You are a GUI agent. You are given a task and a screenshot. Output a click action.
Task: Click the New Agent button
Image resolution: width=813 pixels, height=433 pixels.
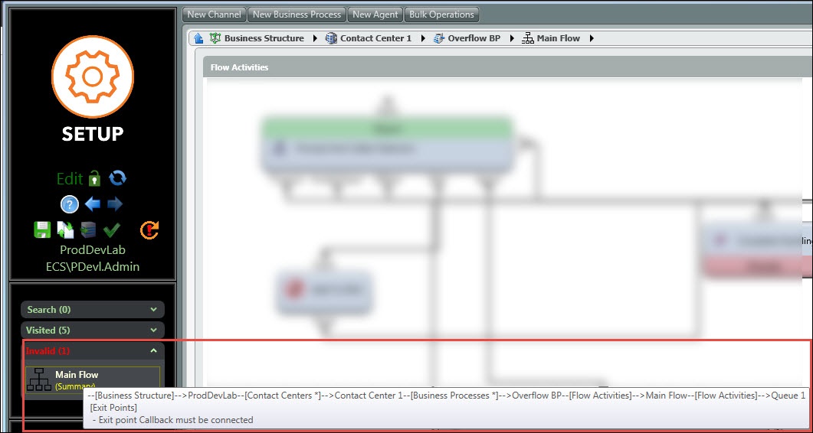pyautogui.click(x=375, y=15)
